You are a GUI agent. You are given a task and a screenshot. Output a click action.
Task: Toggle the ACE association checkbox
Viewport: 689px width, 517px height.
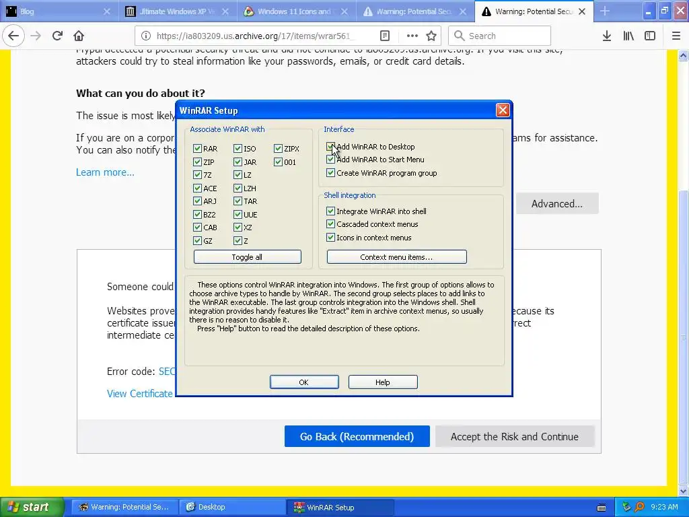pos(197,188)
